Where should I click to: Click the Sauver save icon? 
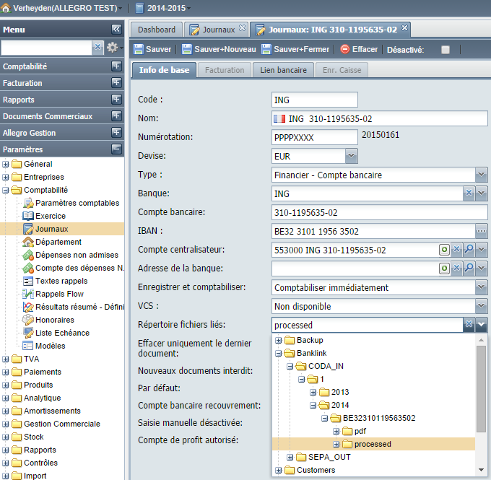138,50
